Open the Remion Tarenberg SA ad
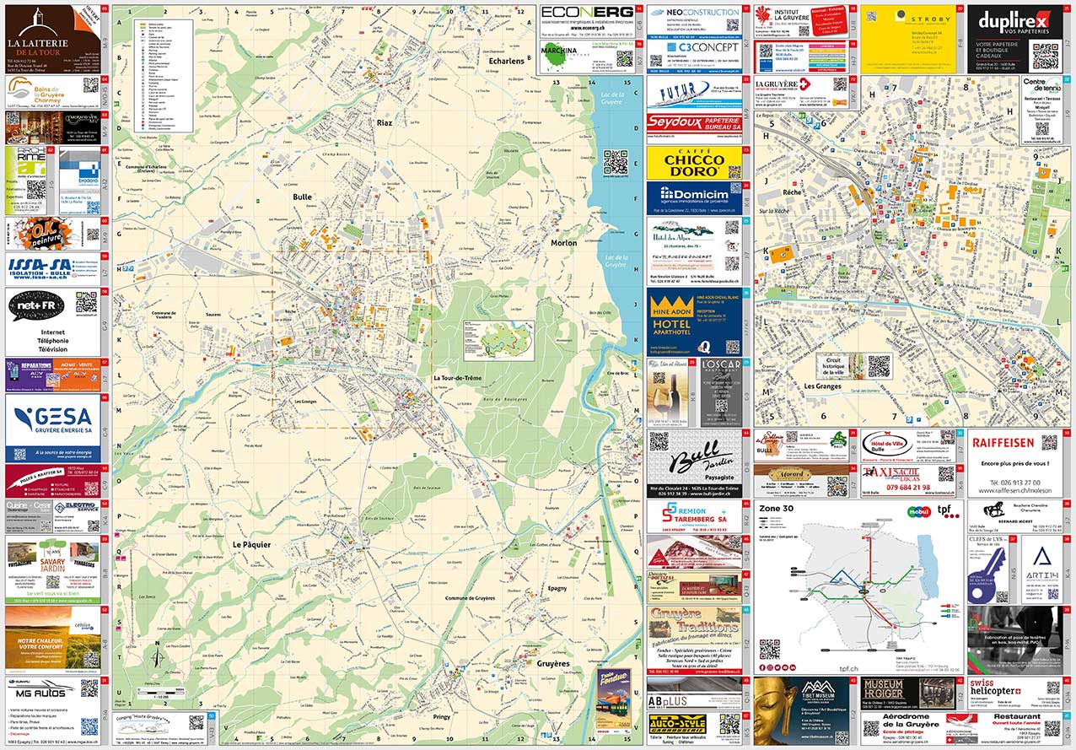The image size is (1076, 750). (x=695, y=515)
